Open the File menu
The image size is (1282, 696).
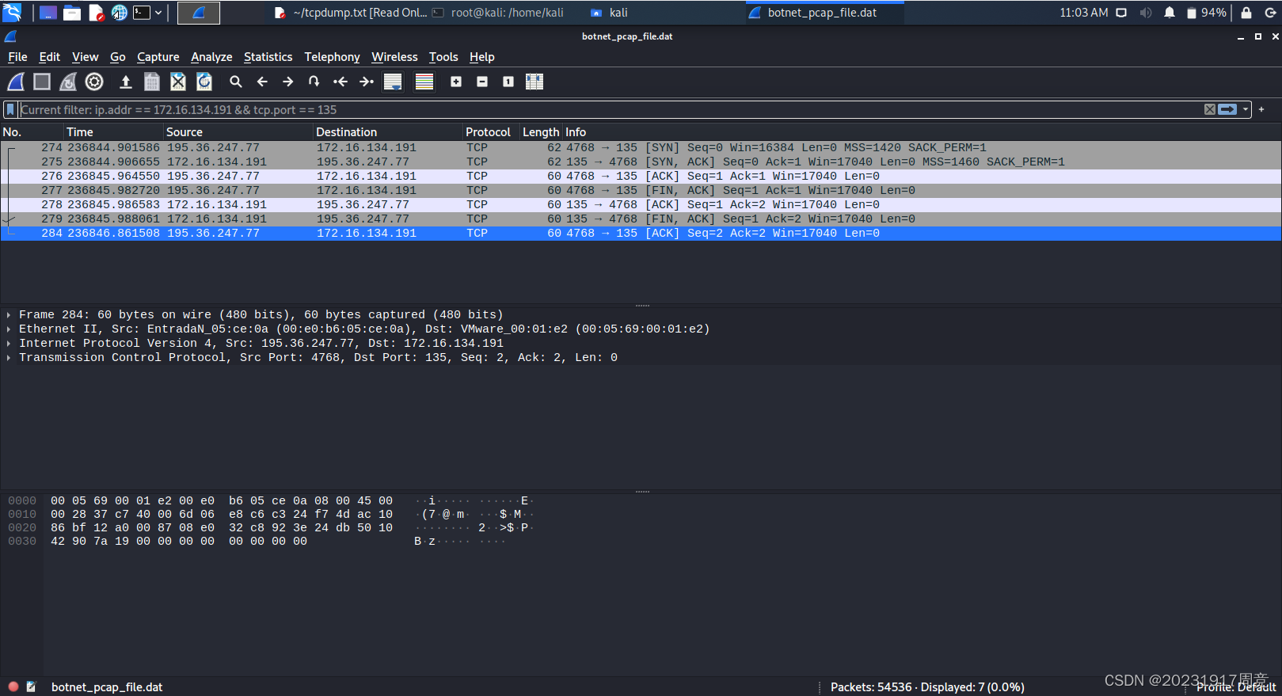pos(17,57)
